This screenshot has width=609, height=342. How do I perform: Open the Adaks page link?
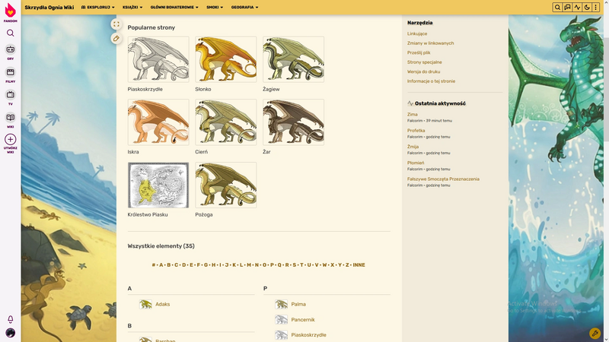point(162,304)
